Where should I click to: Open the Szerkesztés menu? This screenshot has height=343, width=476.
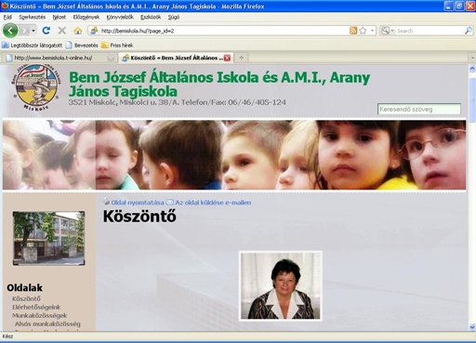(33, 18)
